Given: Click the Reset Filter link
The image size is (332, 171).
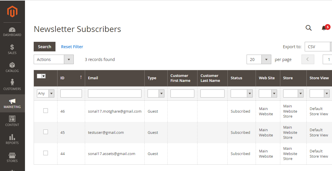Looking at the screenshot, I should tap(72, 47).
